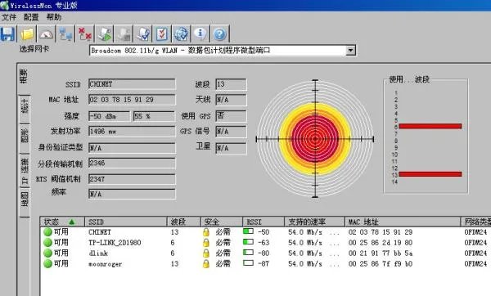This screenshot has height=296, width=491.
Task: Sort by the 安全 column header
Action: pos(222,222)
